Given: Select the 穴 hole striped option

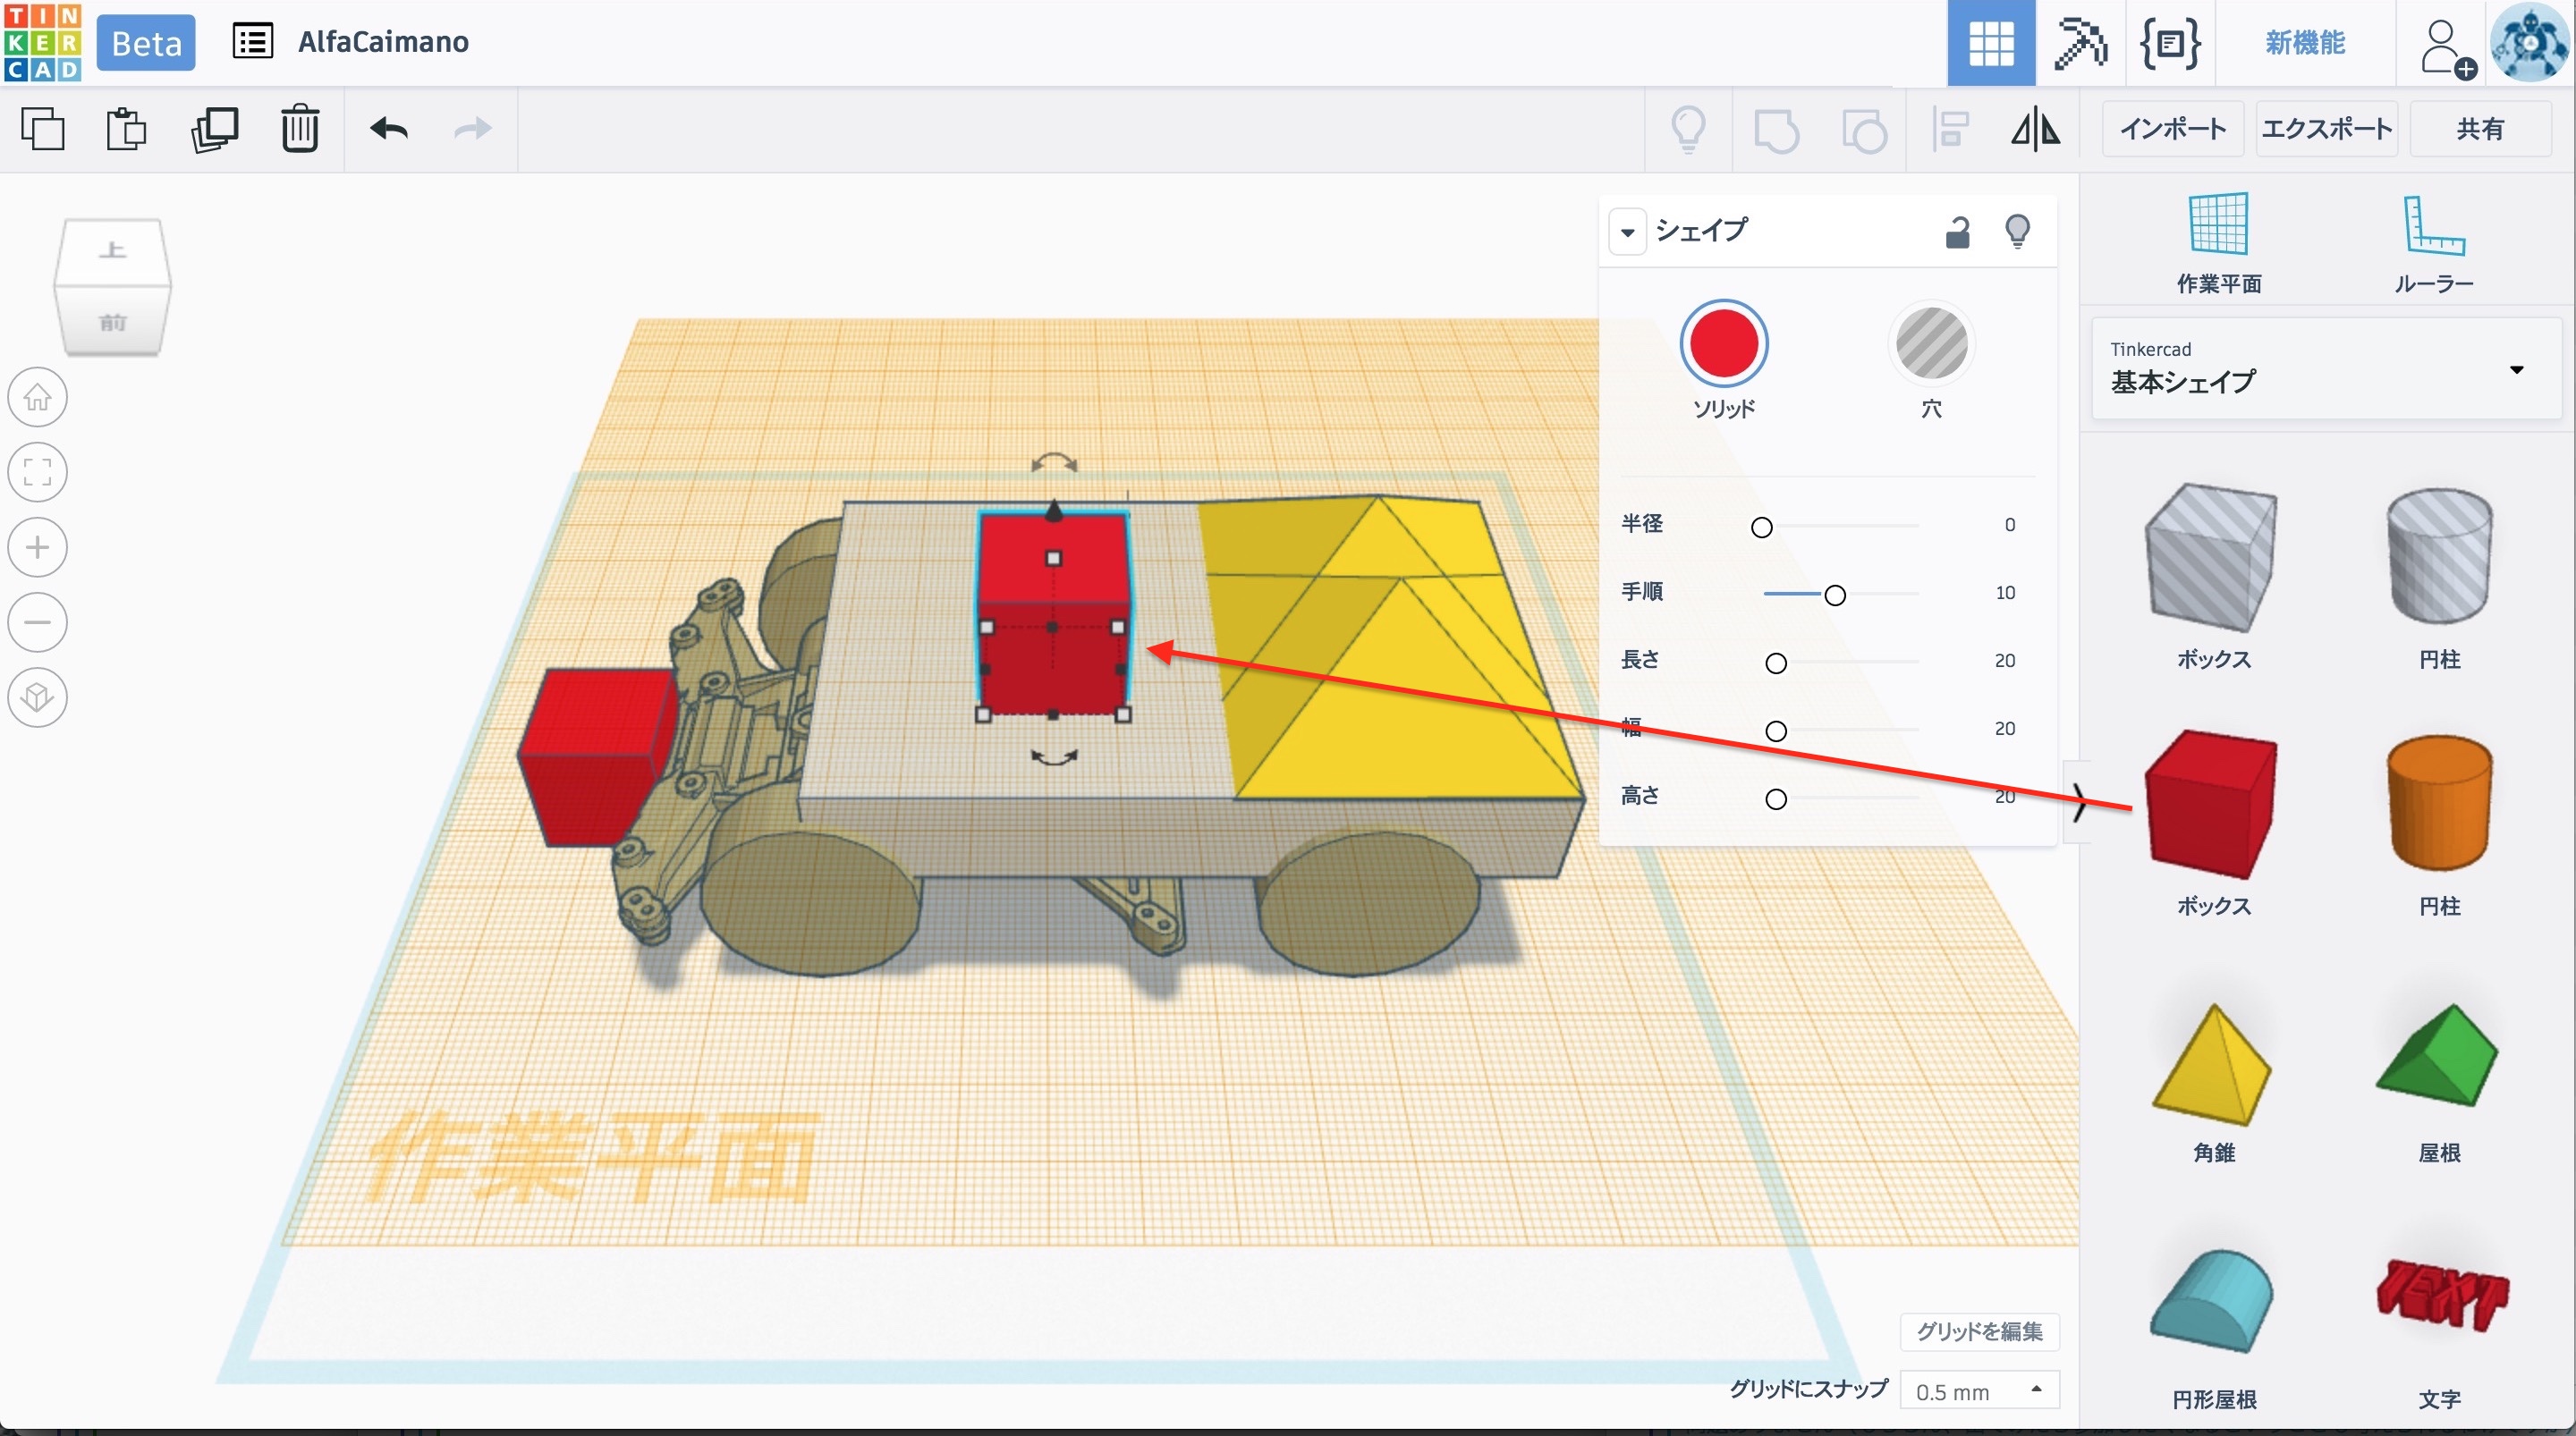Looking at the screenshot, I should [x=1931, y=344].
